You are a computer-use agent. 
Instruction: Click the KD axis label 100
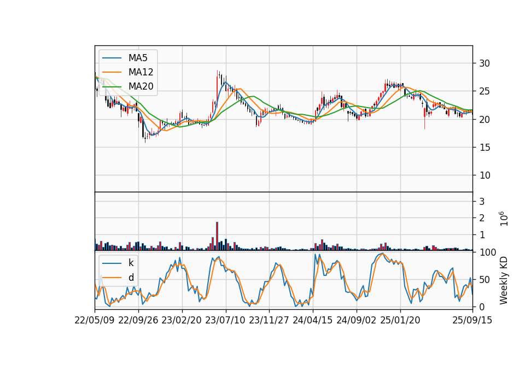point(487,252)
